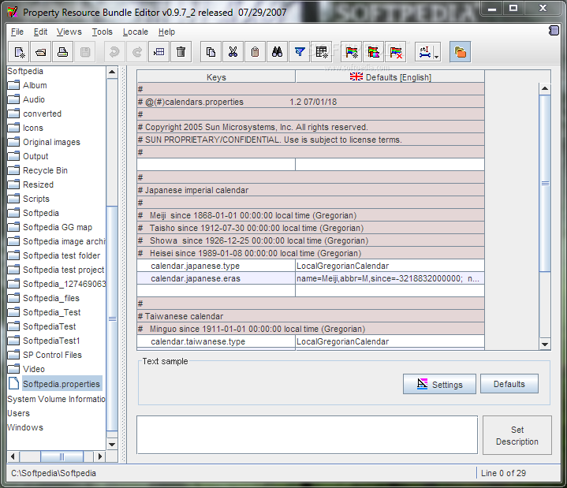Toggle the folder browser panel button

tap(460, 52)
